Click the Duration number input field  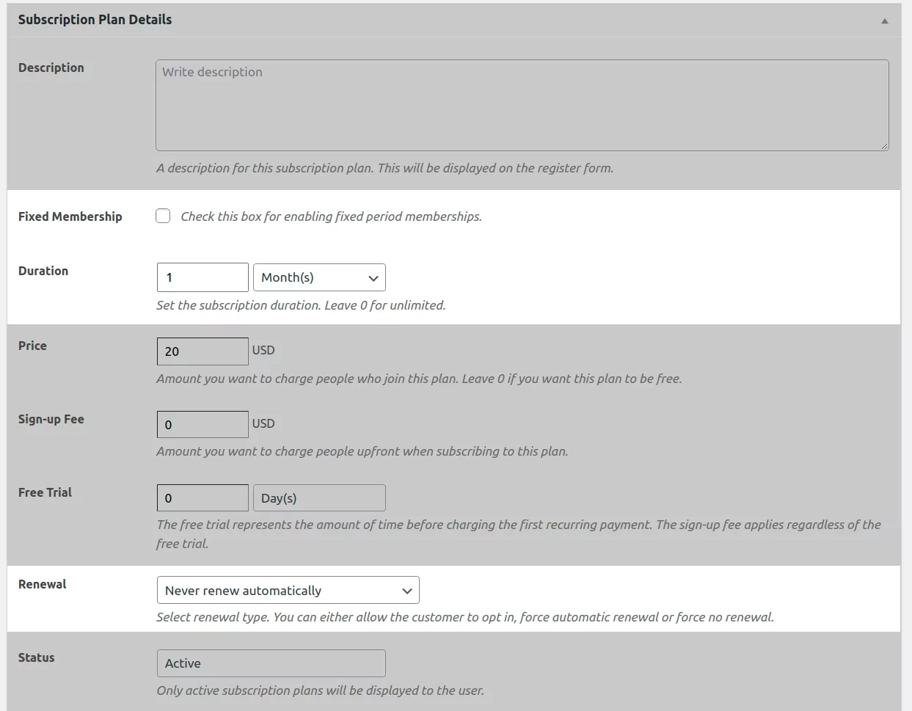203,277
